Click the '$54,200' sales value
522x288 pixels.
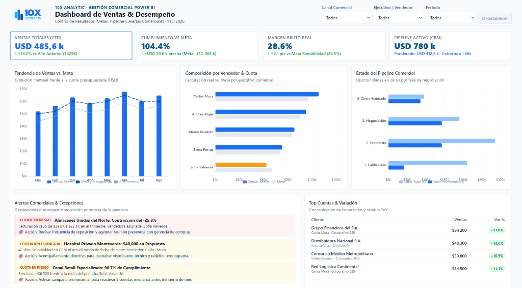(x=459, y=230)
